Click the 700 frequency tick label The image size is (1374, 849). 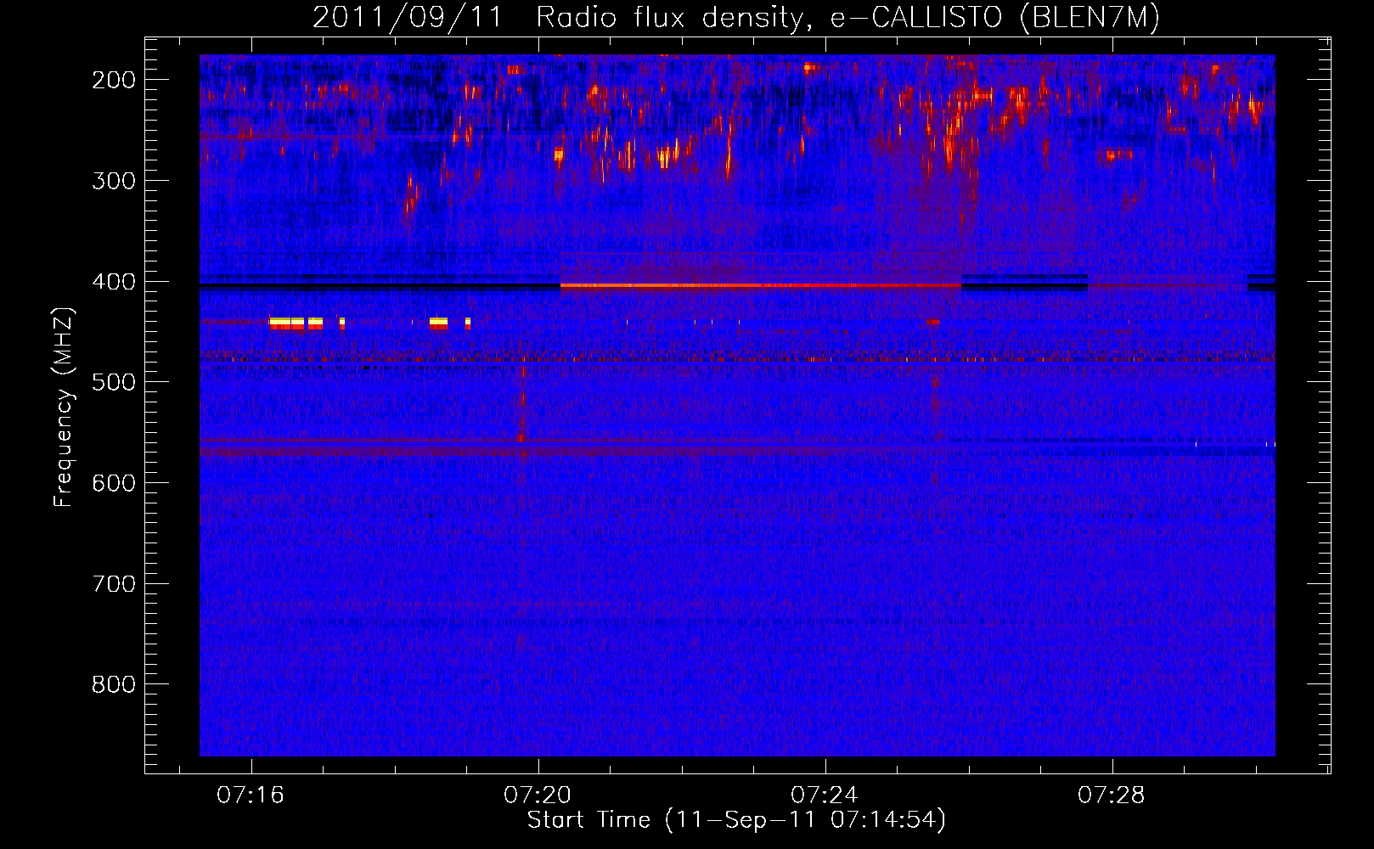click(114, 584)
